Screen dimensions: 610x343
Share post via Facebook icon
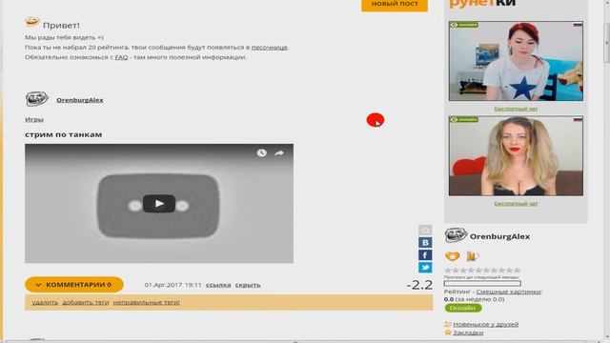[425, 254]
